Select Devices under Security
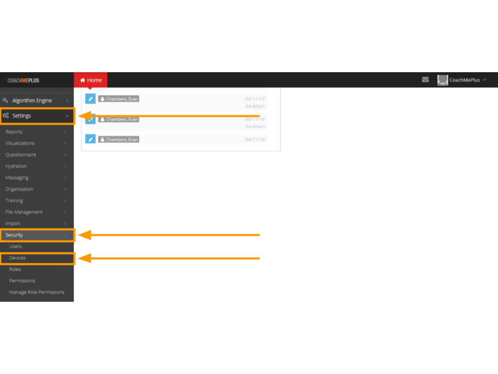 click(x=17, y=258)
